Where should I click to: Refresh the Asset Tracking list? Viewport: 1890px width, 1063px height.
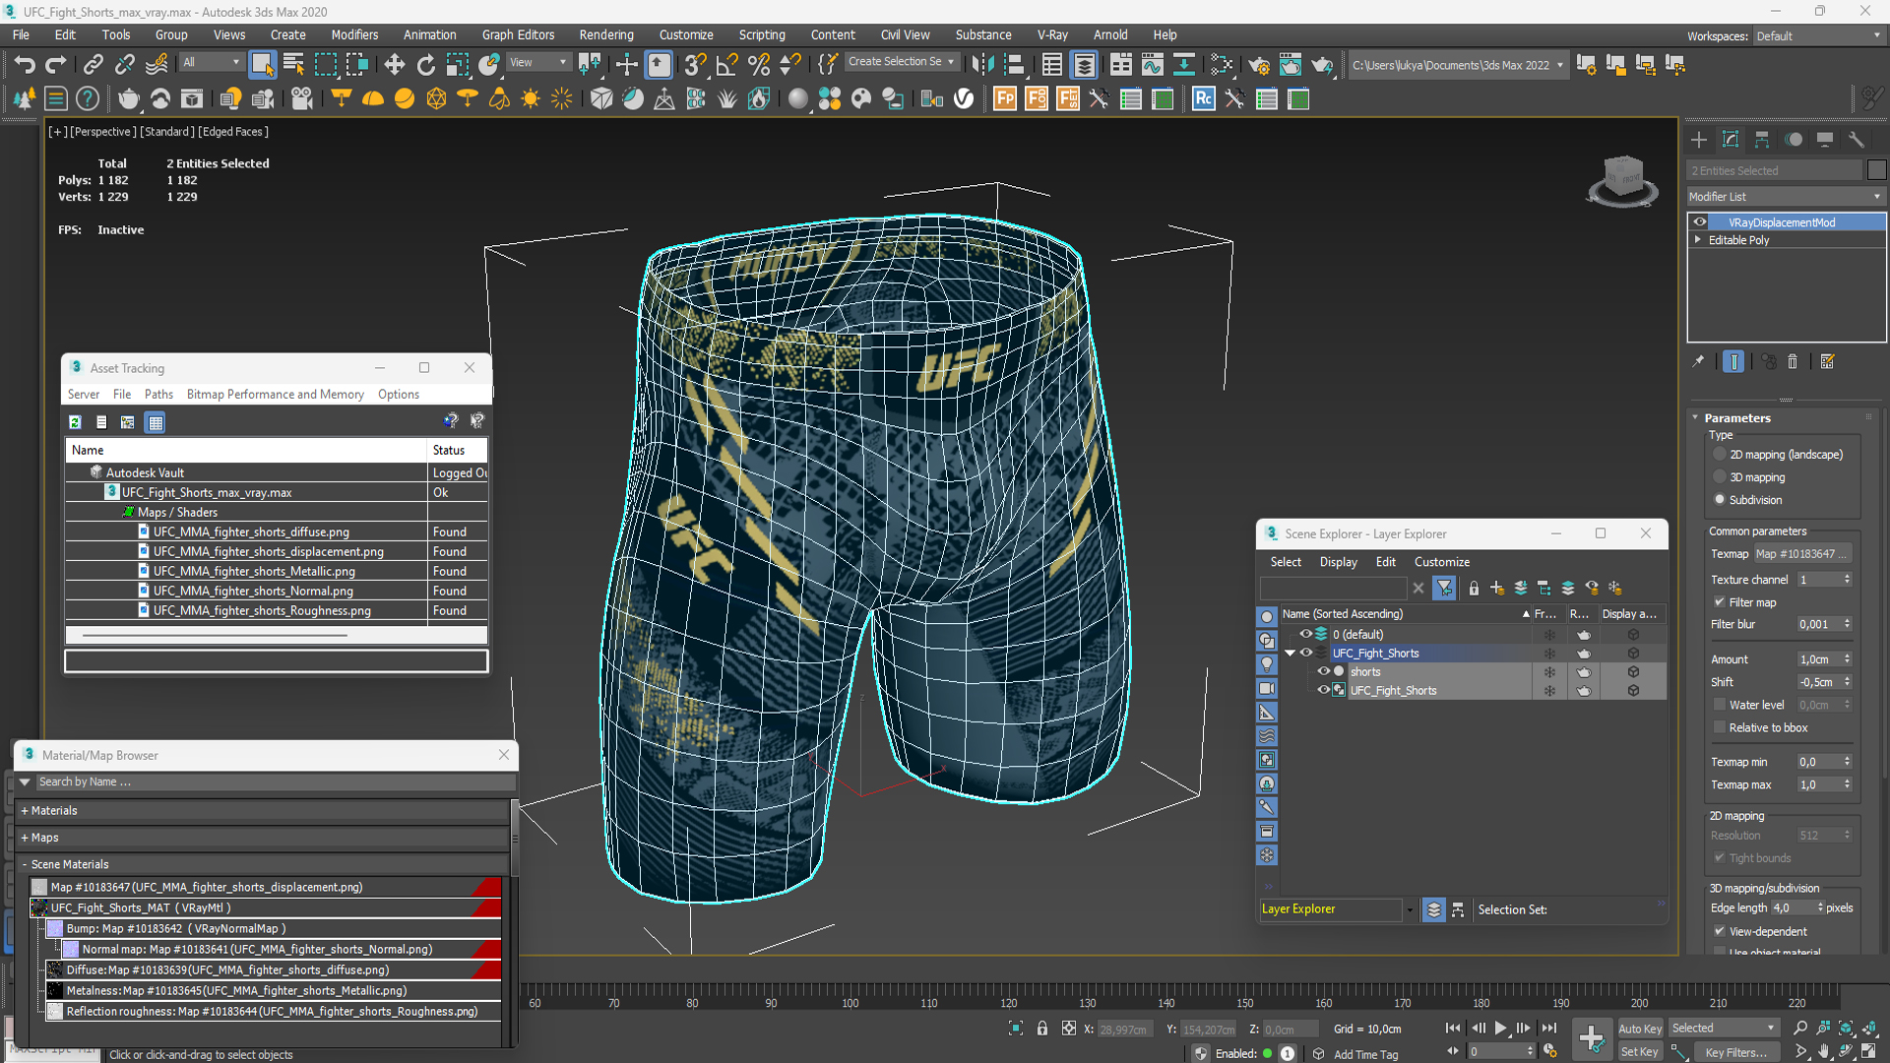pyautogui.click(x=75, y=422)
